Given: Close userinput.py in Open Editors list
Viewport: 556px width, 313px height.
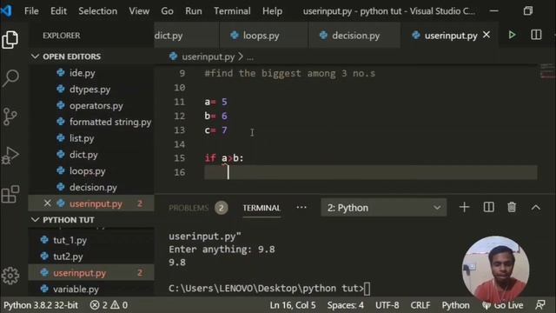Looking at the screenshot, I should point(47,203).
